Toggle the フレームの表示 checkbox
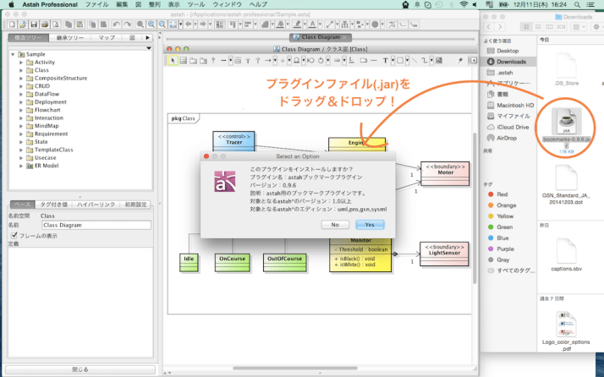 point(14,235)
